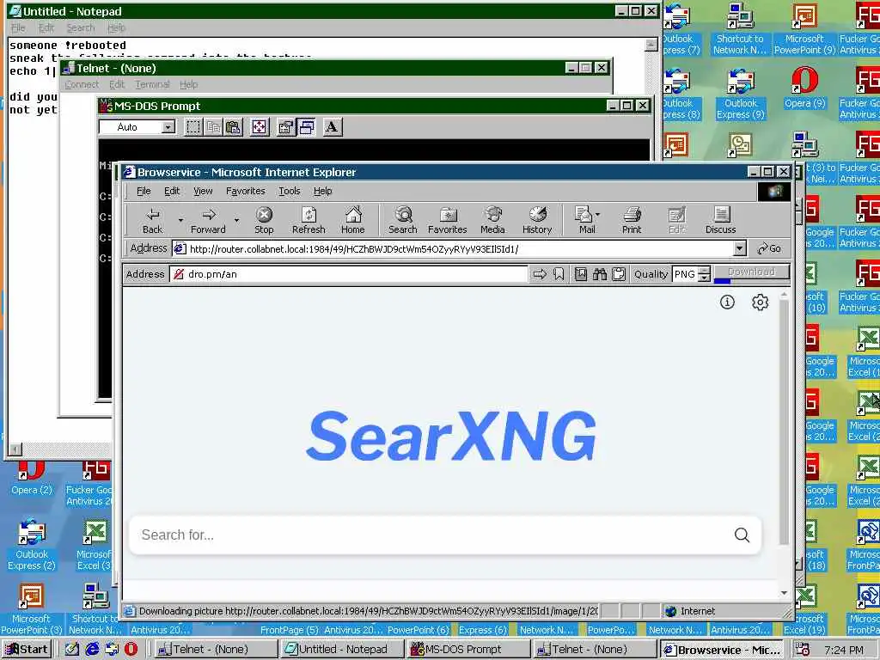Viewport: 880px width, 660px height.
Task: Click the clipboard icon in Browservice bar
Action: (619, 274)
